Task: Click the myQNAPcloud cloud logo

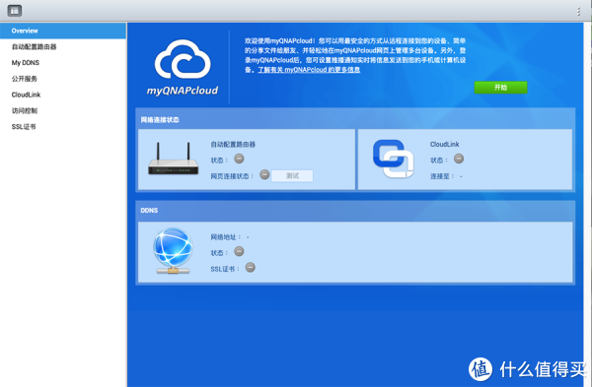Action: (183, 59)
